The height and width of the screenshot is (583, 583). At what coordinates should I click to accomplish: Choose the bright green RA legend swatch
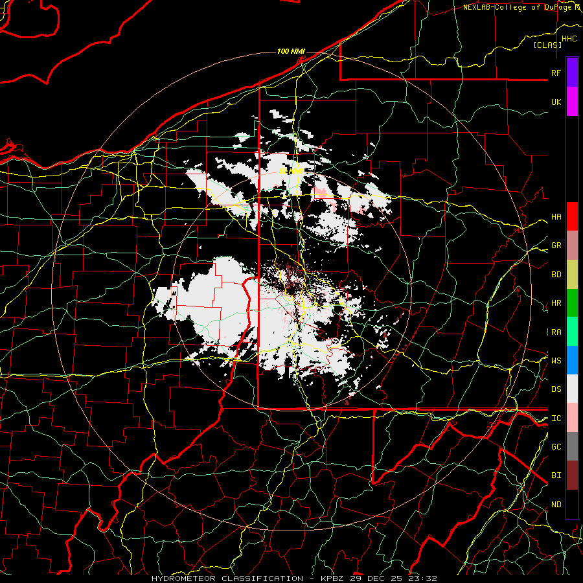572,332
